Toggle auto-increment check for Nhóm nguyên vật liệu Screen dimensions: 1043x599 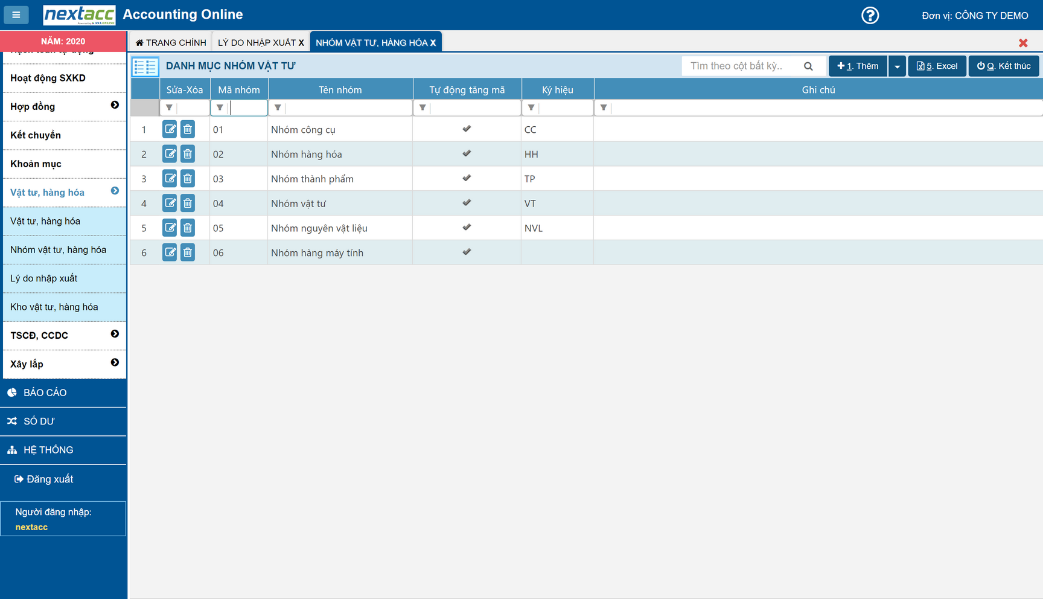[467, 228]
